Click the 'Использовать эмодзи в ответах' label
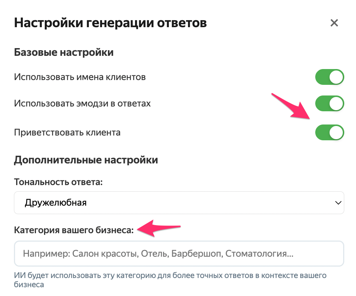This screenshot has width=356, height=296. pyautogui.click(x=82, y=104)
